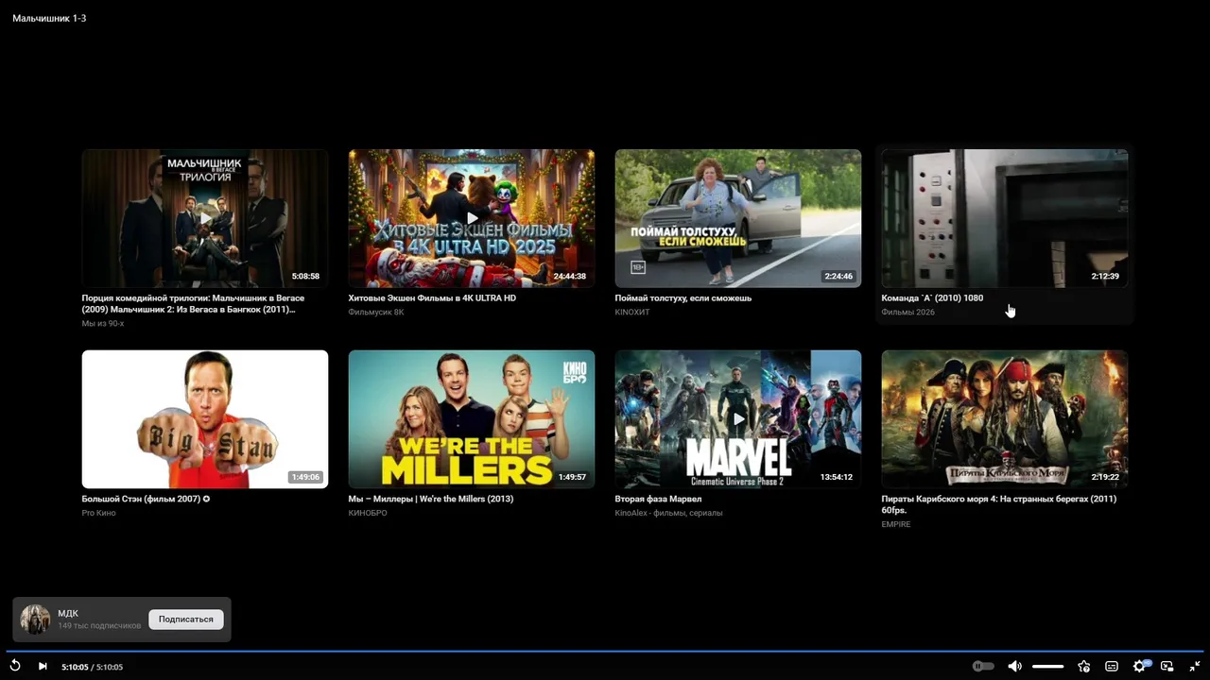Go to the КИНОБРО channel
The height and width of the screenshot is (680, 1210).
[x=368, y=513]
